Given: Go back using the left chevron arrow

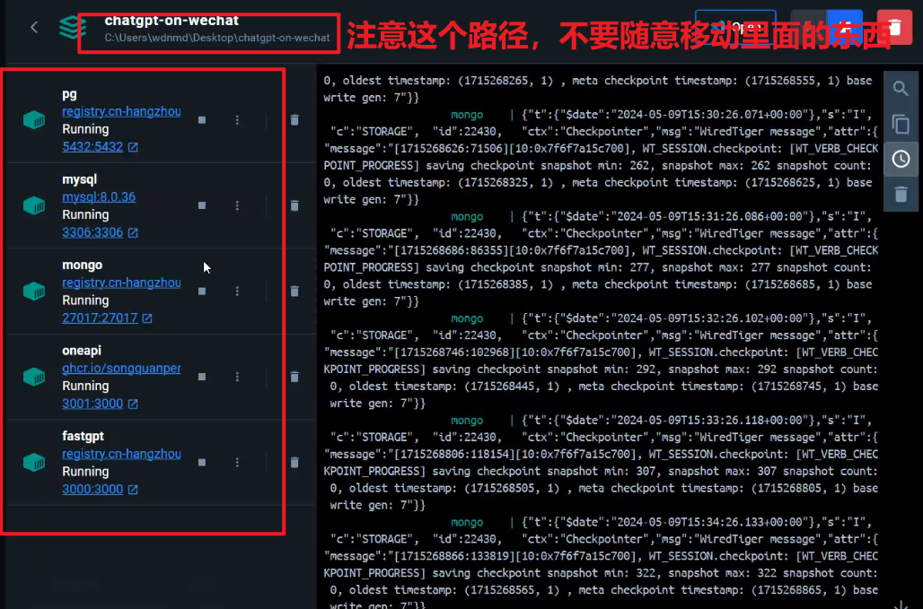Looking at the screenshot, I should pyautogui.click(x=34, y=27).
